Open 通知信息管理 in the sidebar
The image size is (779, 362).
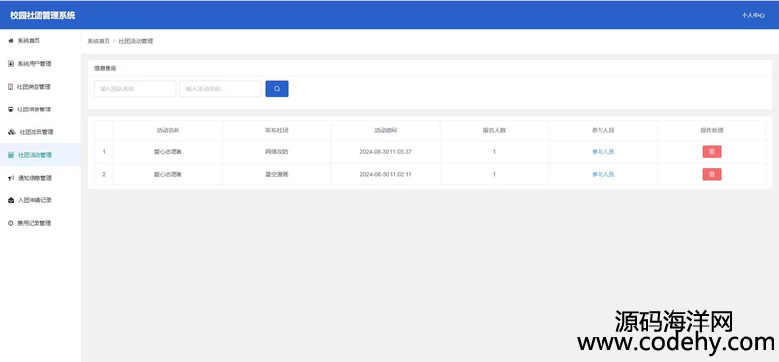pyautogui.click(x=40, y=178)
